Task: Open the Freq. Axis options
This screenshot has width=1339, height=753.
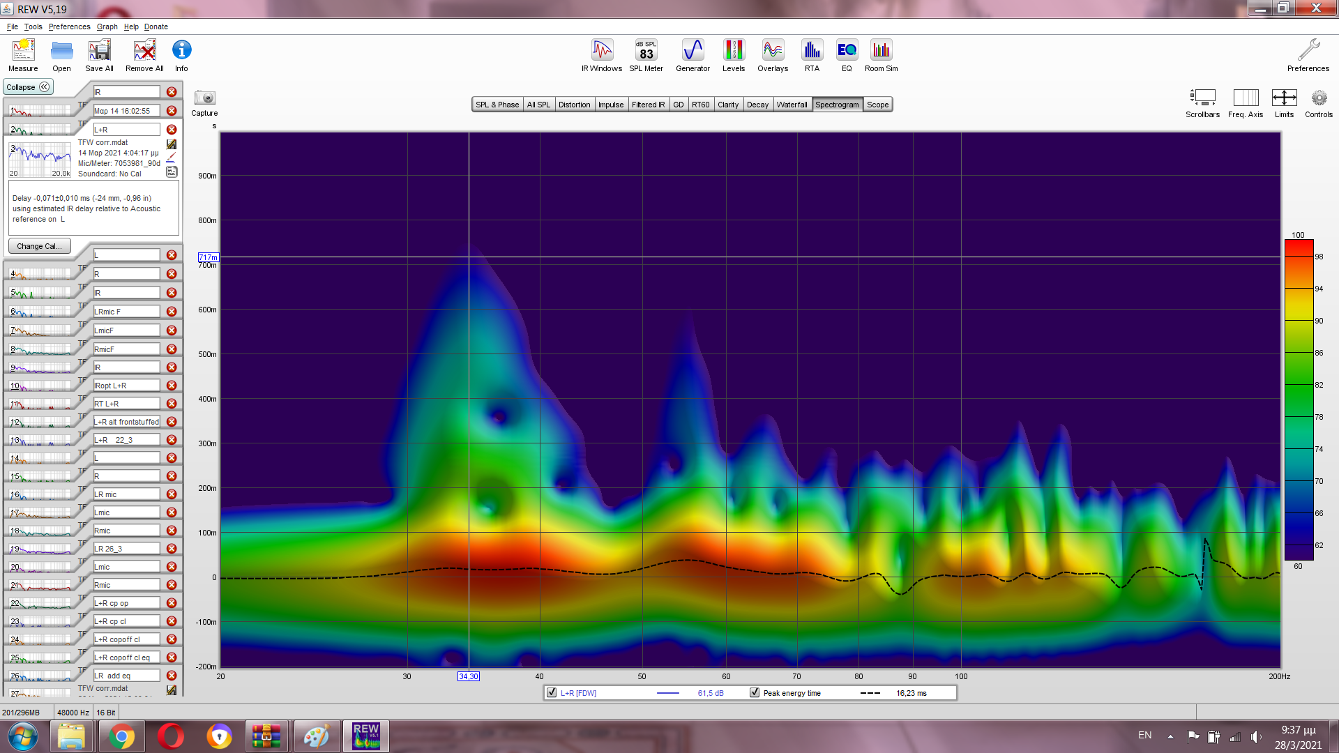Action: pyautogui.click(x=1246, y=98)
